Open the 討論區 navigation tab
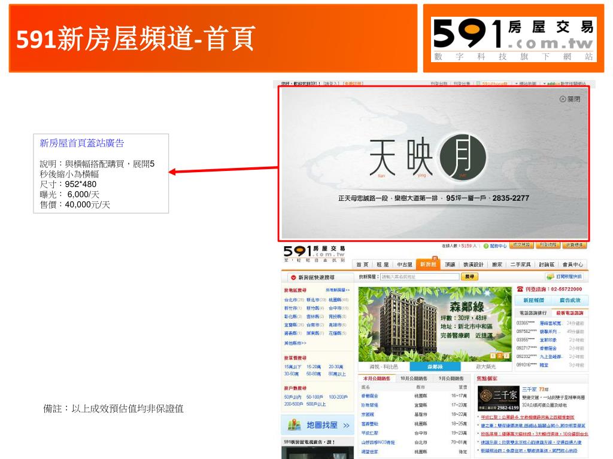The height and width of the screenshot is (459, 613). tap(547, 264)
